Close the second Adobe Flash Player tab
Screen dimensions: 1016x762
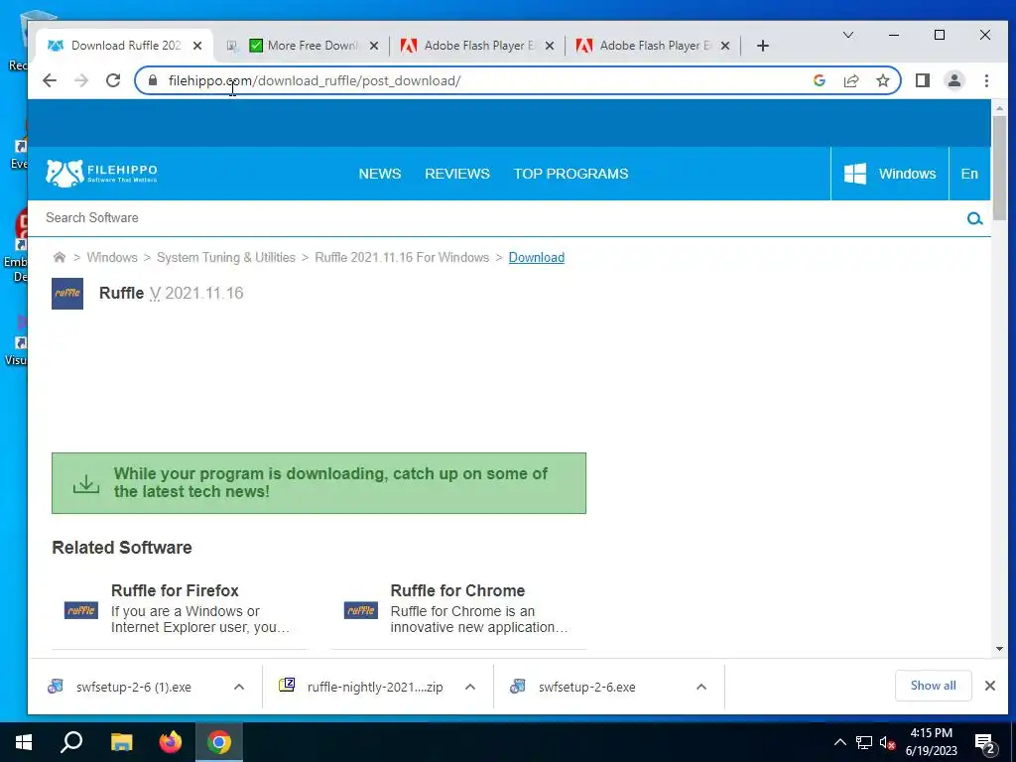point(725,46)
